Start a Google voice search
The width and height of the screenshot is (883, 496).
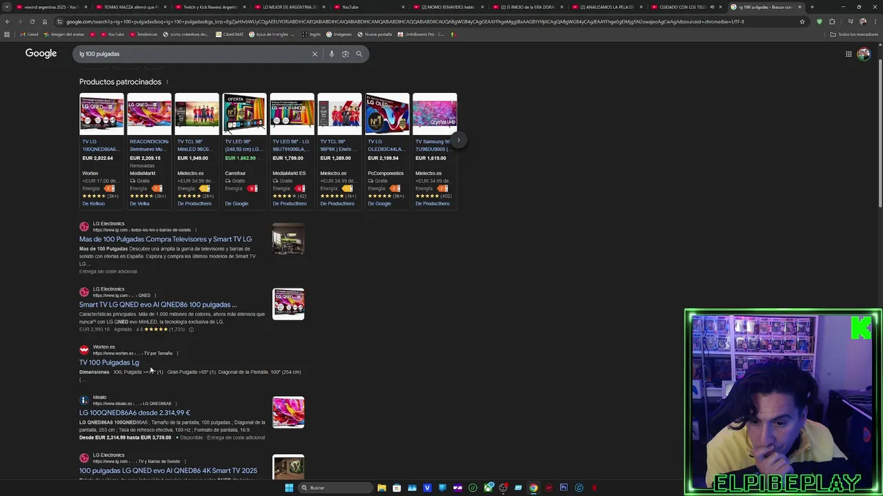[x=332, y=54]
